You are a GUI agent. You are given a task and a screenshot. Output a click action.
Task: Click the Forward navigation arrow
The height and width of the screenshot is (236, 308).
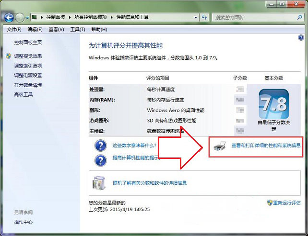click(20, 18)
